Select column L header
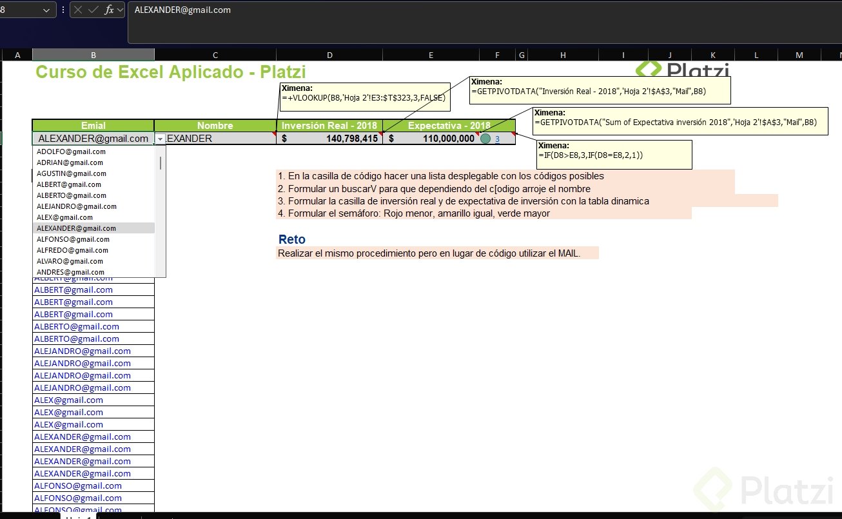 click(756, 55)
